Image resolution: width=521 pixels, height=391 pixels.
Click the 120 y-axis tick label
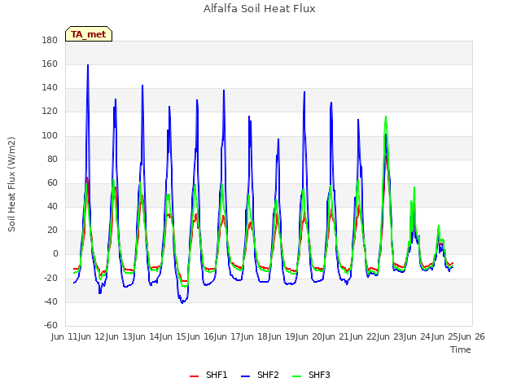tap(50, 112)
